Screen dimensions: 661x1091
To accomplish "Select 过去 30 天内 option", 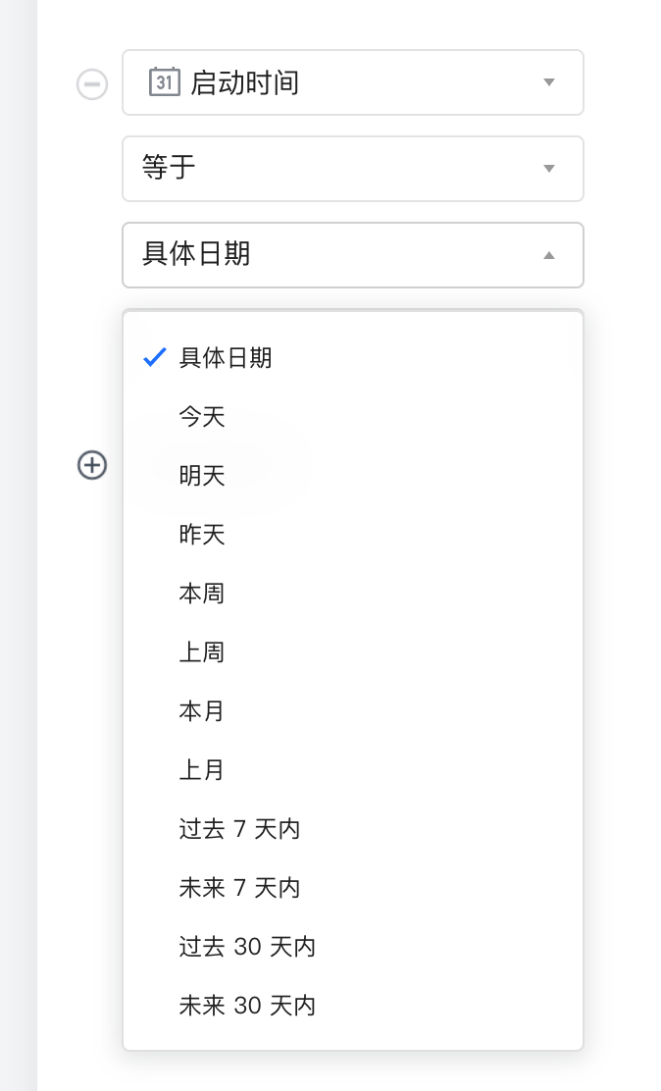I will (x=247, y=946).
